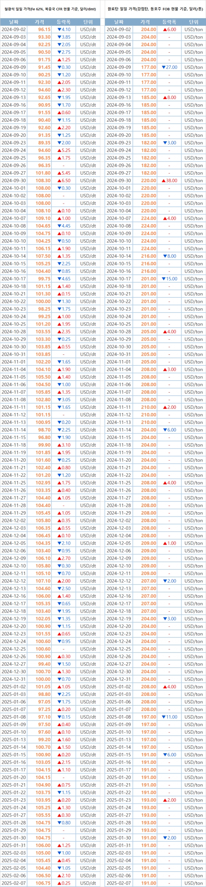Click coking coal change ▲38.00 on 2024-09-30

169,181
